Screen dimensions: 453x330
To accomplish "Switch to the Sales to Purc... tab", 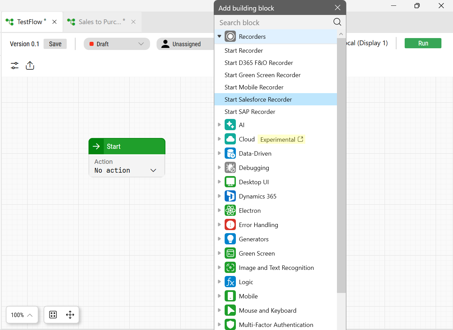I will tap(99, 22).
